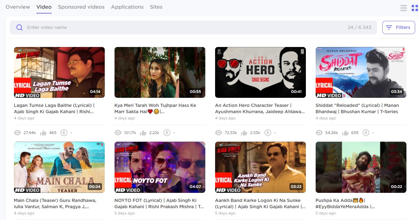Viewport: 419px width, 220px height.
Task: Switch to list view layout
Action: click(x=404, y=8)
